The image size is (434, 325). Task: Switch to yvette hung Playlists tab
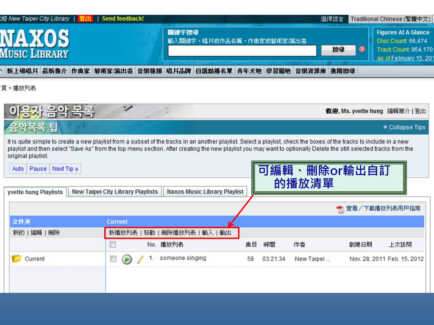coord(35,192)
